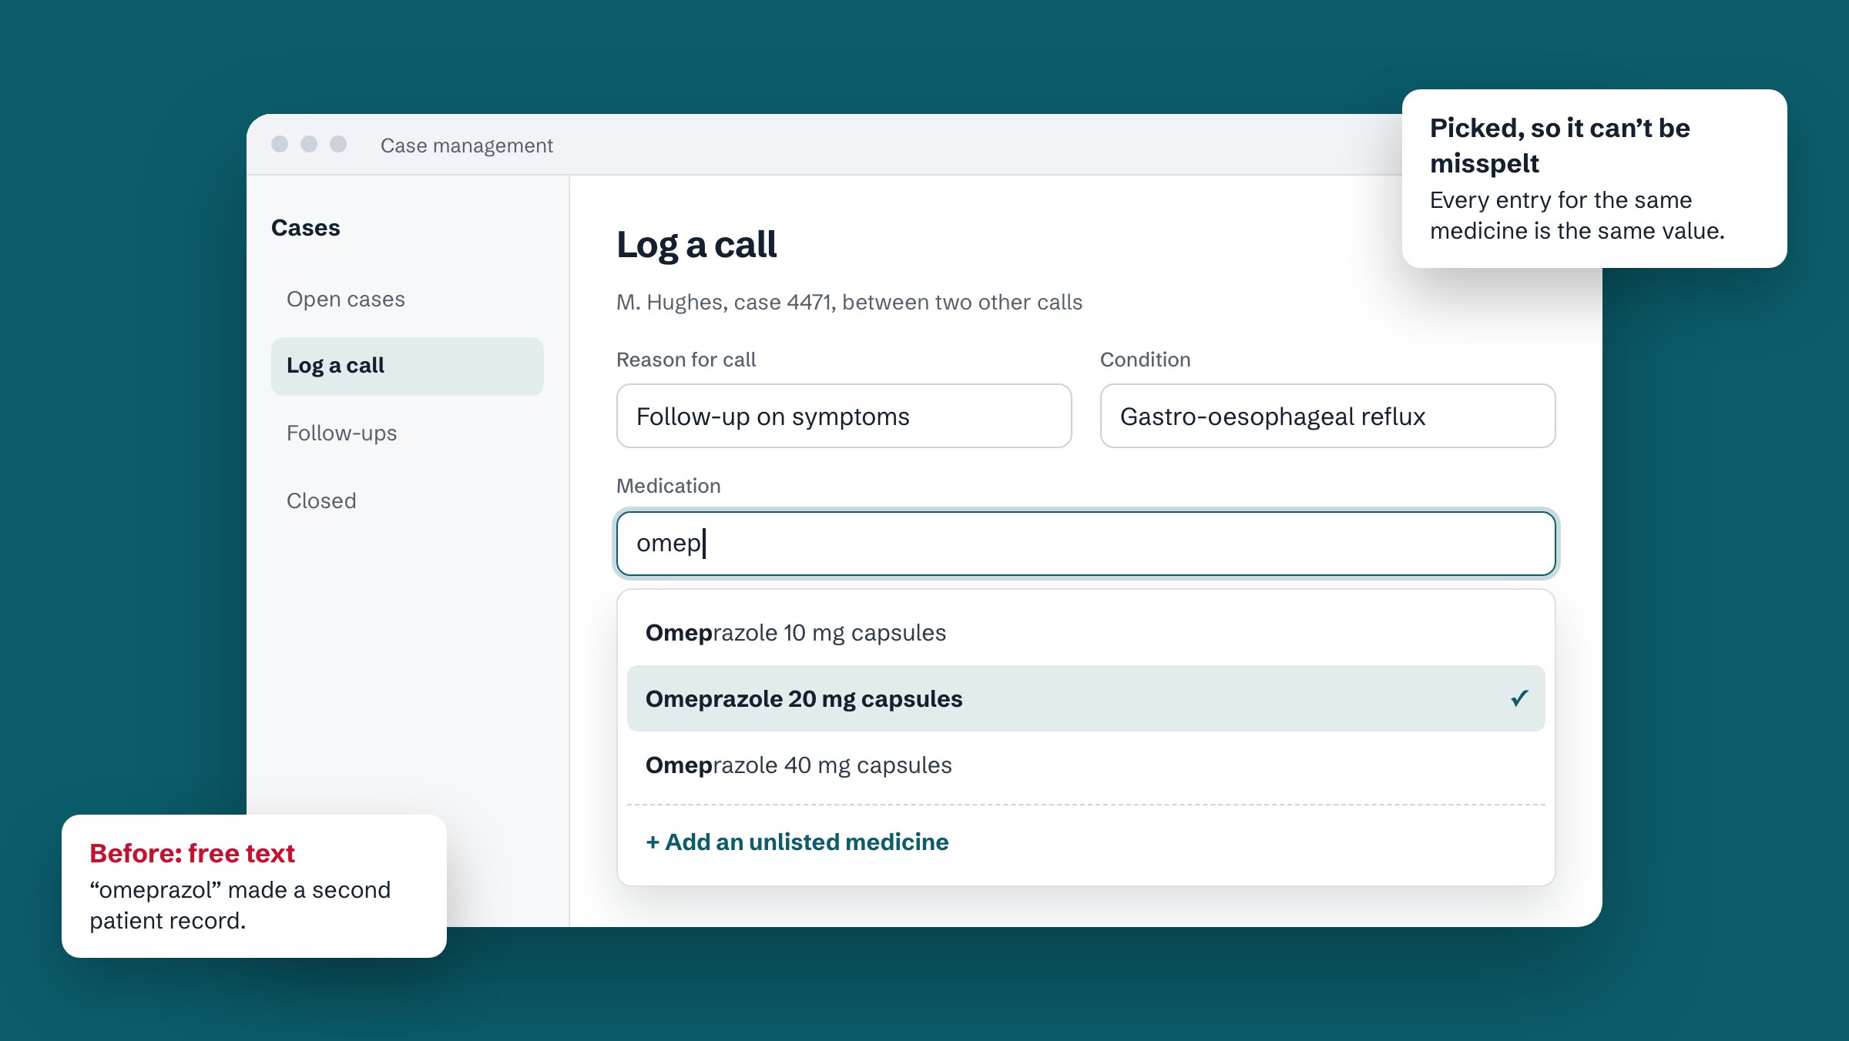Focus the Medication search input
1849x1041 pixels.
coord(1086,544)
